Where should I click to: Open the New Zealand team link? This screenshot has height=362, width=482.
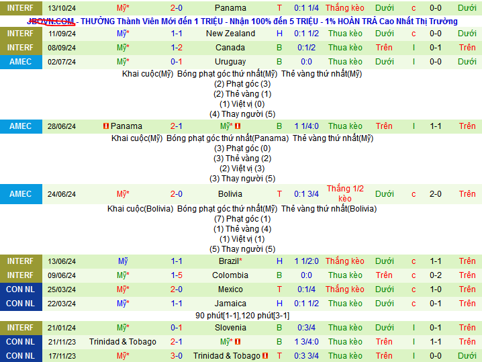click(x=230, y=34)
